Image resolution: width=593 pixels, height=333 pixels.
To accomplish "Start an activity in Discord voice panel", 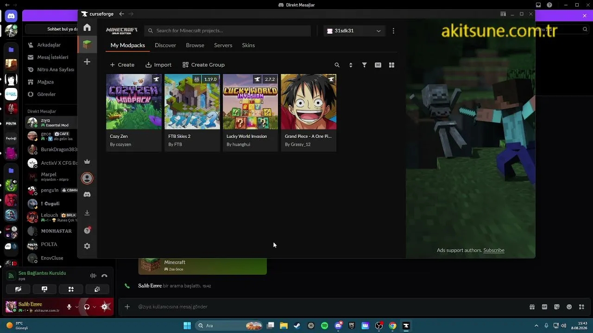I will point(71,289).
